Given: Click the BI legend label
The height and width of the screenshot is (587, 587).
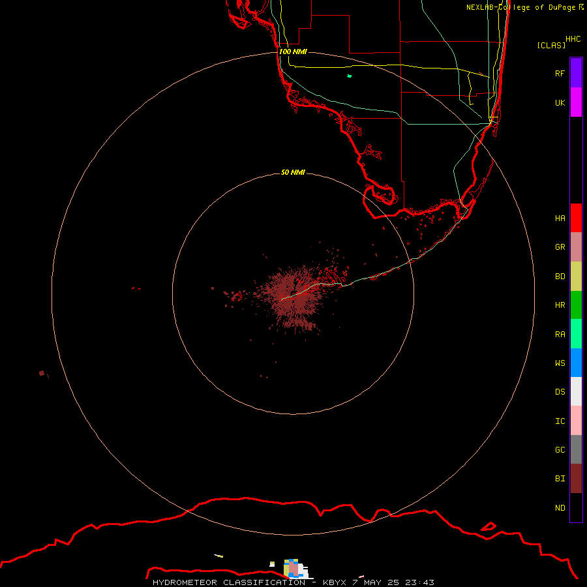Looking at the screenshot, I should point(560,479).
